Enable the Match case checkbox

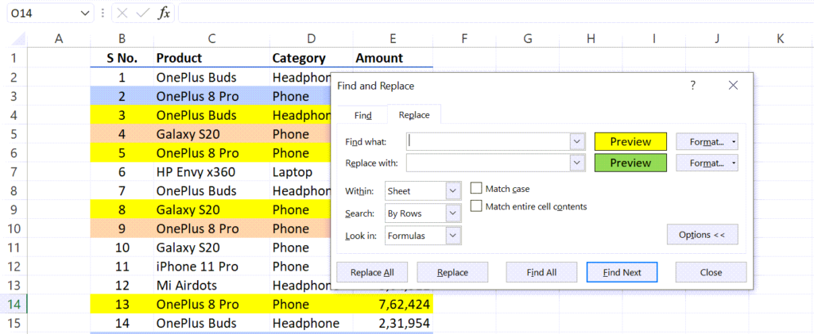476,189
